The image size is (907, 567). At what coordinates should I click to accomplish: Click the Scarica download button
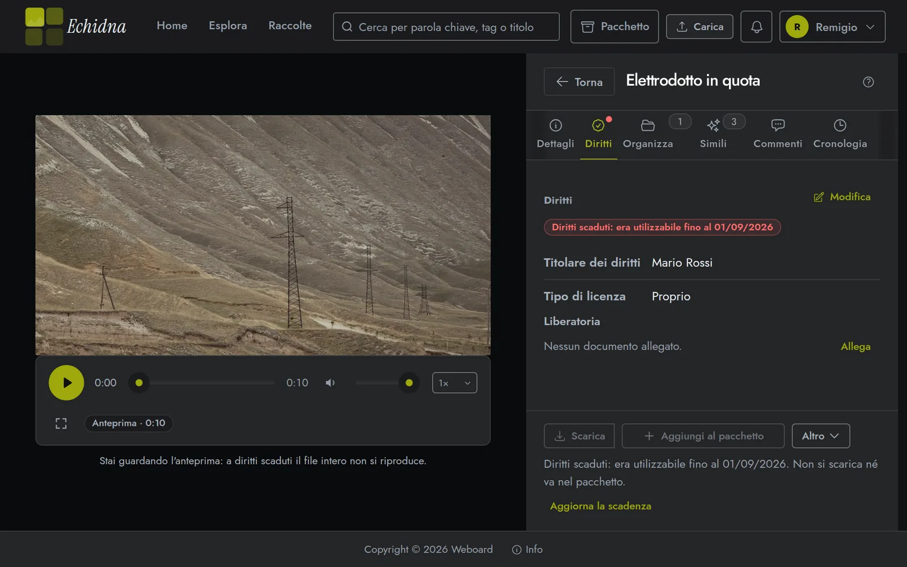579,436
